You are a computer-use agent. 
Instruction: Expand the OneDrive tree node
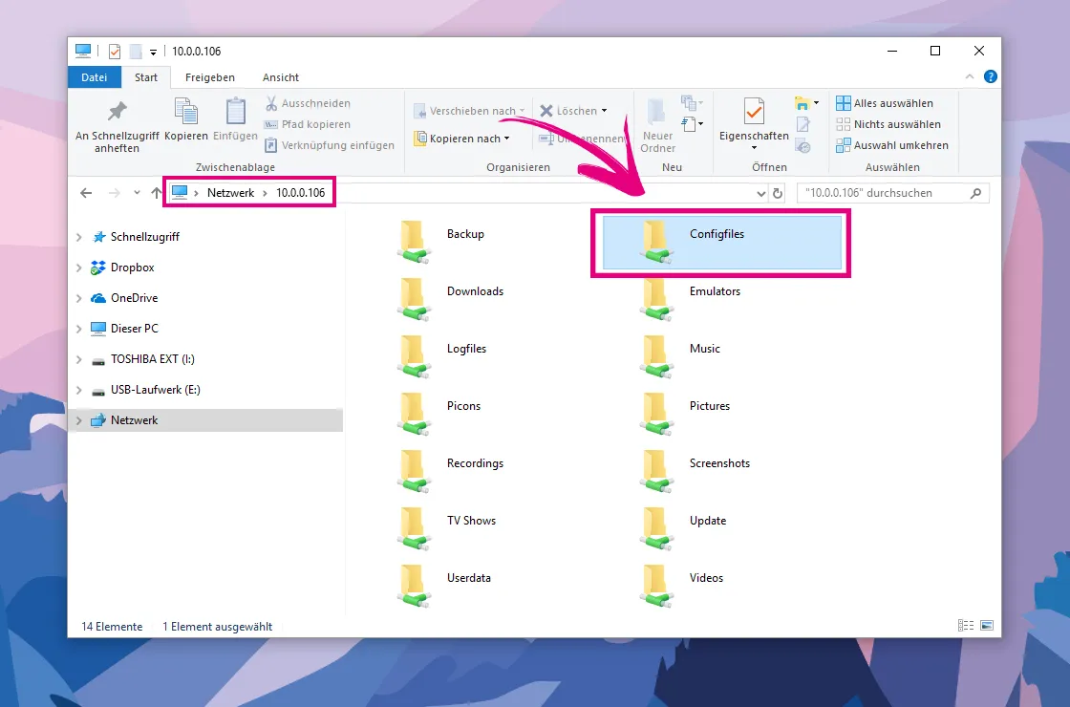point(79,298)
